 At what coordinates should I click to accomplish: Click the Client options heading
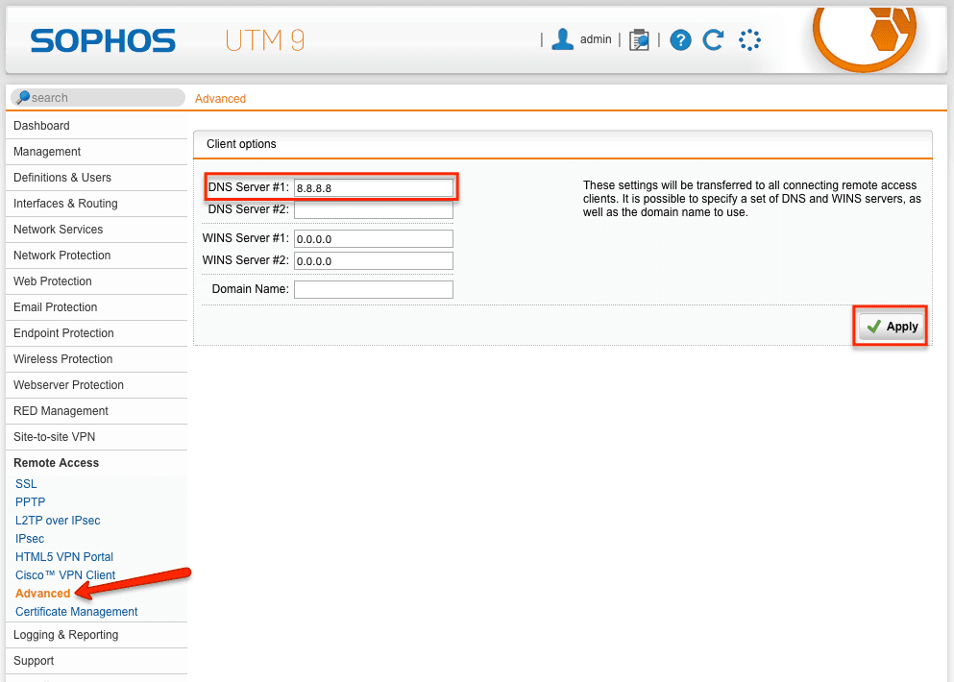pos(241,144)
